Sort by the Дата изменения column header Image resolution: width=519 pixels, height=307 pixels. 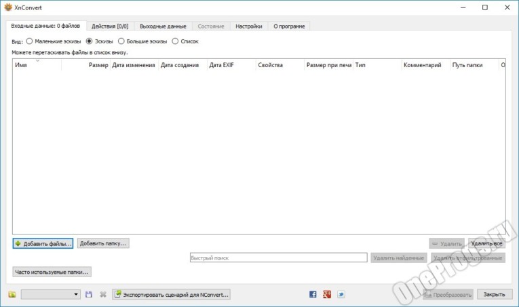pyautogui.click(x=134, y=65)
